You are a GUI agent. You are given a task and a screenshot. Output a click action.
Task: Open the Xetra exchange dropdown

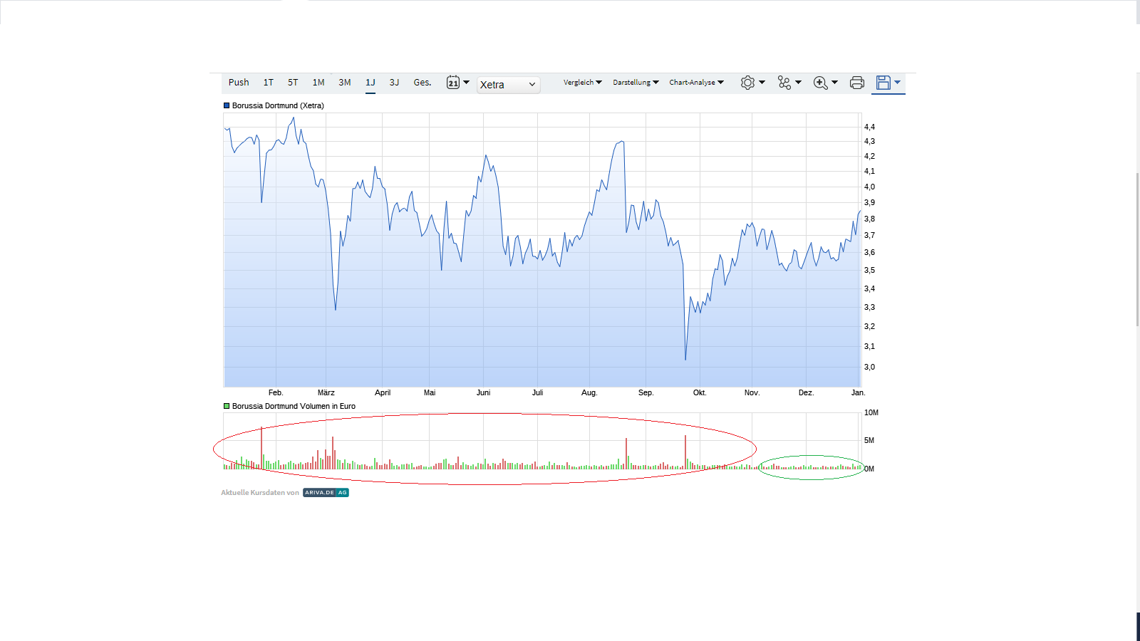(508, 85)
